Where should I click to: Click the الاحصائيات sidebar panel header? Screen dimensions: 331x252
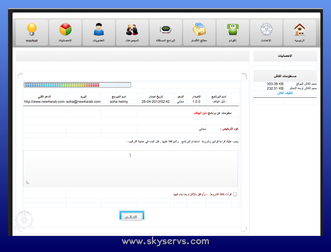(285, 56)
